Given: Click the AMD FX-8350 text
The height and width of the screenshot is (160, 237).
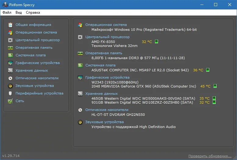Looking at the screenshot, I should click(x=103, y=42).
